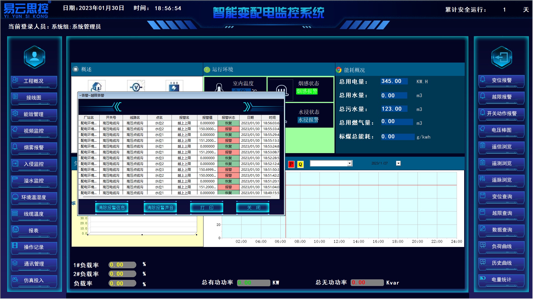Click the user profile hexagon icon
This screenshot has height=299, width=533.
[34, 57]
